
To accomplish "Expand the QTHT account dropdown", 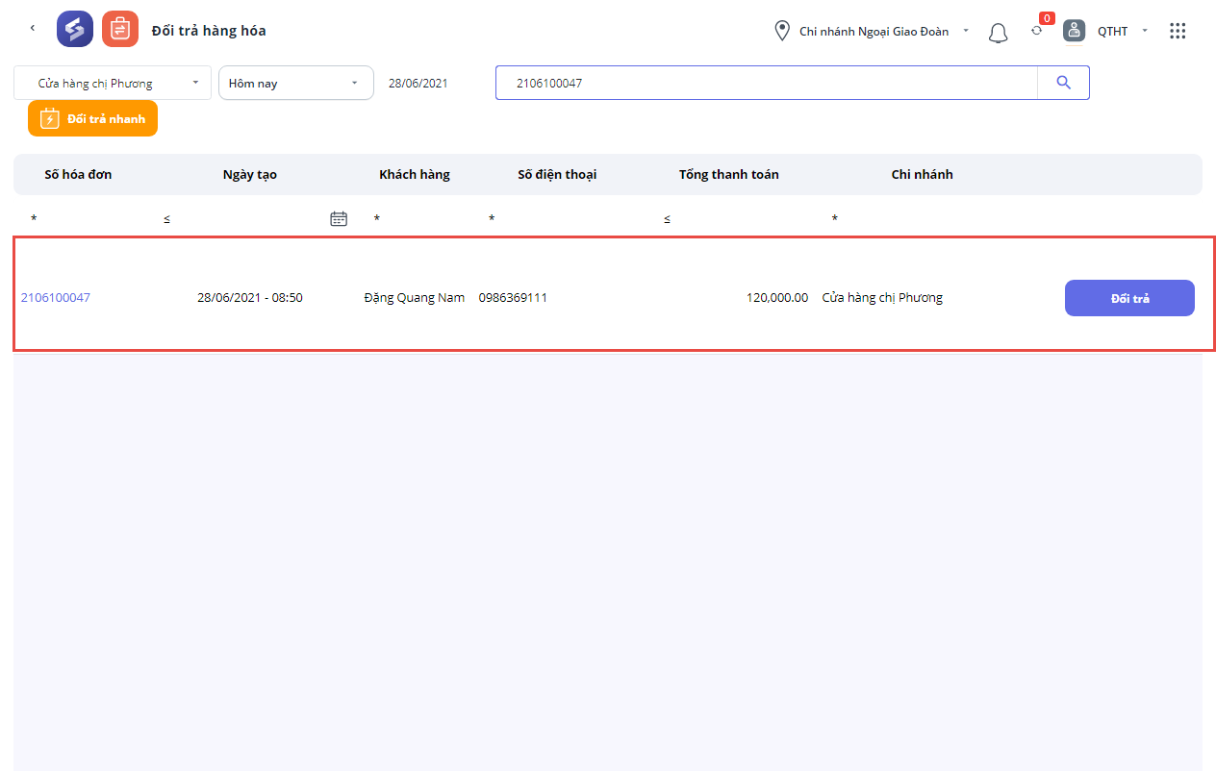I will pos(1145,31).
